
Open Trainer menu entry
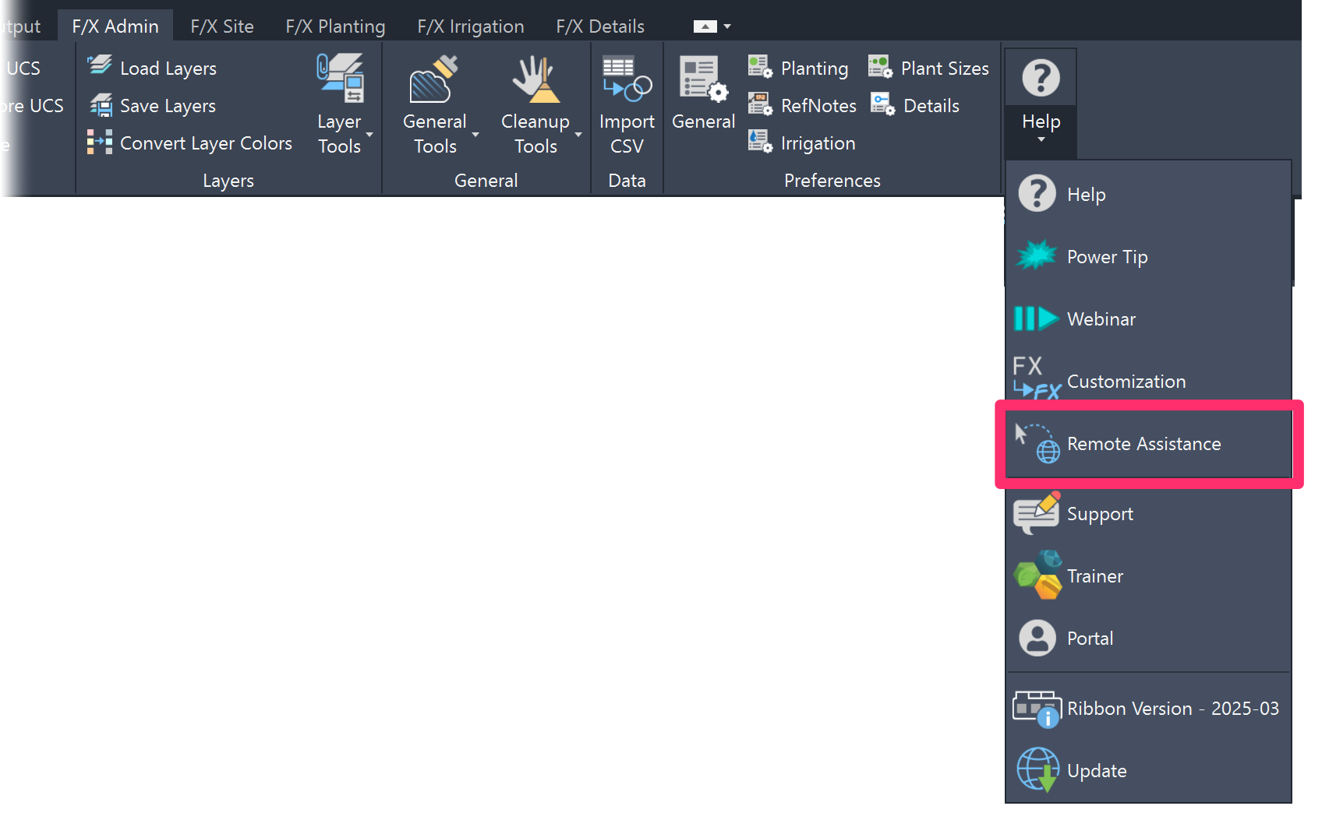tap(1149, 575)
